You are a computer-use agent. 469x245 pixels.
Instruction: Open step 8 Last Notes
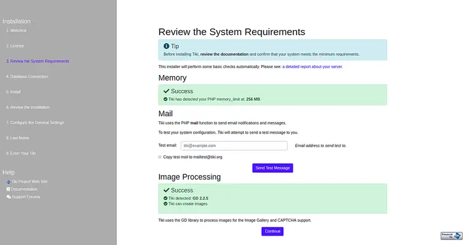point(18,138)
